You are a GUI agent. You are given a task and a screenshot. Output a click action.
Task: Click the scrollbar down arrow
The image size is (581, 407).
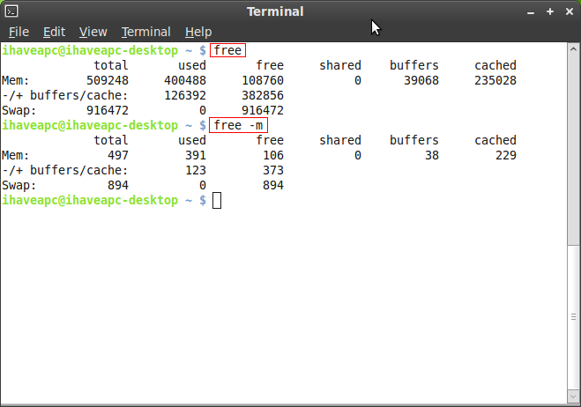coord(574,397)
